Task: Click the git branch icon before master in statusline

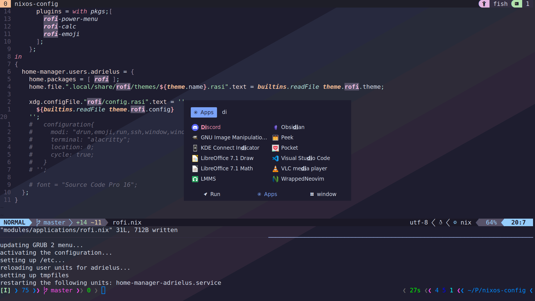Action: (38, 223)
